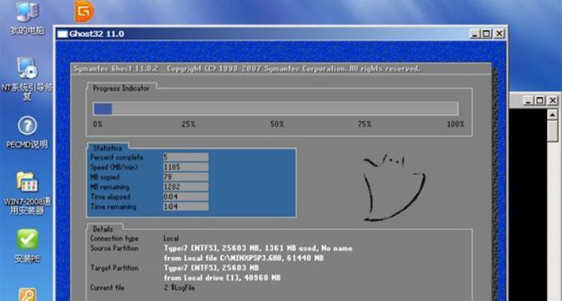Click the MB remaining value 1282
The image size is (562, 301).
[x=185, y=187]
